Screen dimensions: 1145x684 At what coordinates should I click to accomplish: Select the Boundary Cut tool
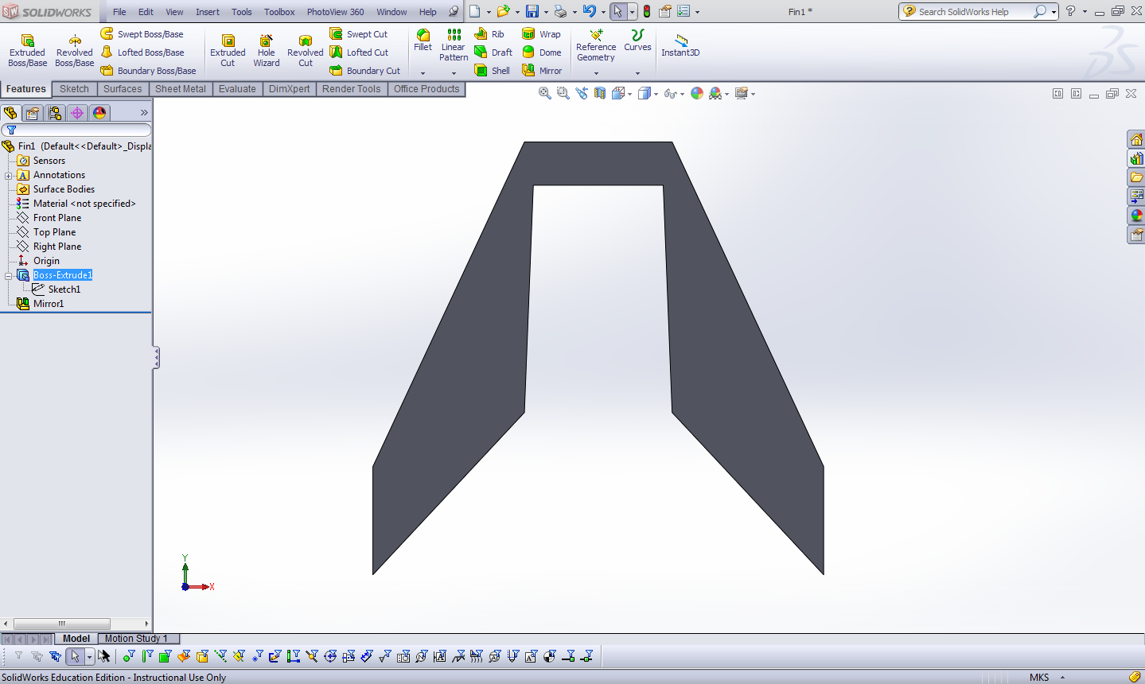[x=365, y=71]
